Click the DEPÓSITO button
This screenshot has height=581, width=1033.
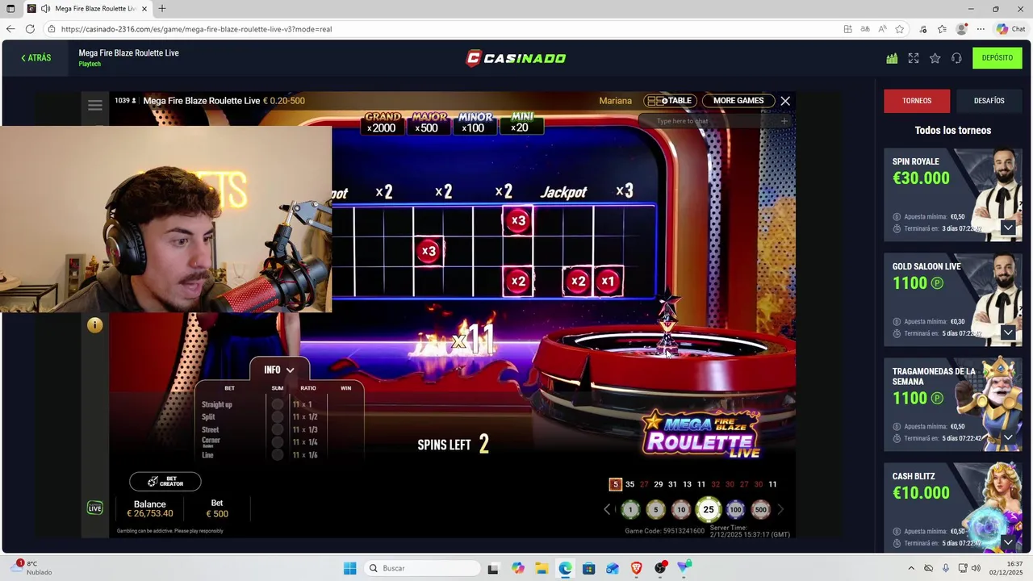(x=997, y=58)
